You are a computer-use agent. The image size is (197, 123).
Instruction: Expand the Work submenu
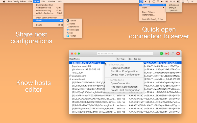point(153,8)
